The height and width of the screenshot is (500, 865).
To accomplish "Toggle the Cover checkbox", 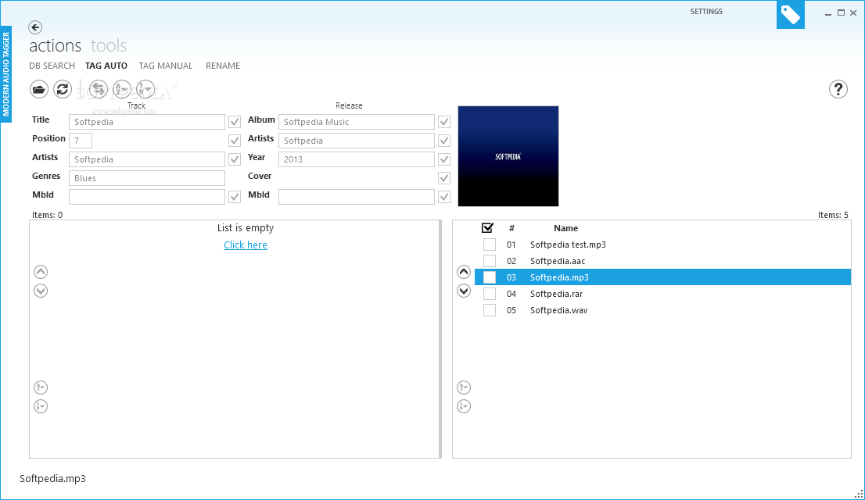I will (x=444, y=178).
